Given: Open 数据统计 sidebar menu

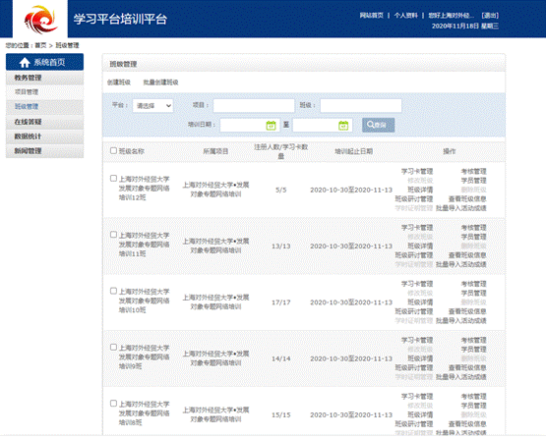Looking at the screenshot, I should pyautogui.click(x=44, y=137).
